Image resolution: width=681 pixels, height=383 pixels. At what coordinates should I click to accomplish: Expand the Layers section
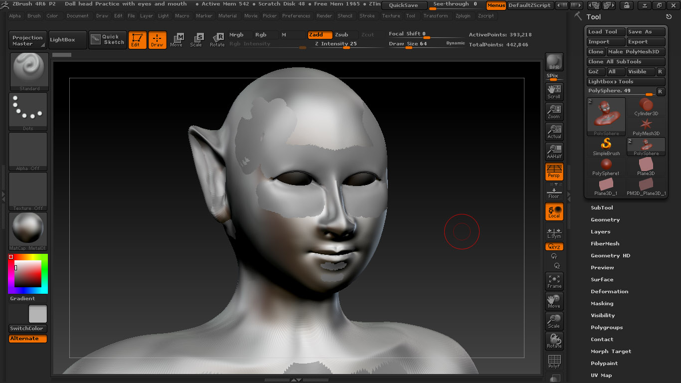pos(601,232)
